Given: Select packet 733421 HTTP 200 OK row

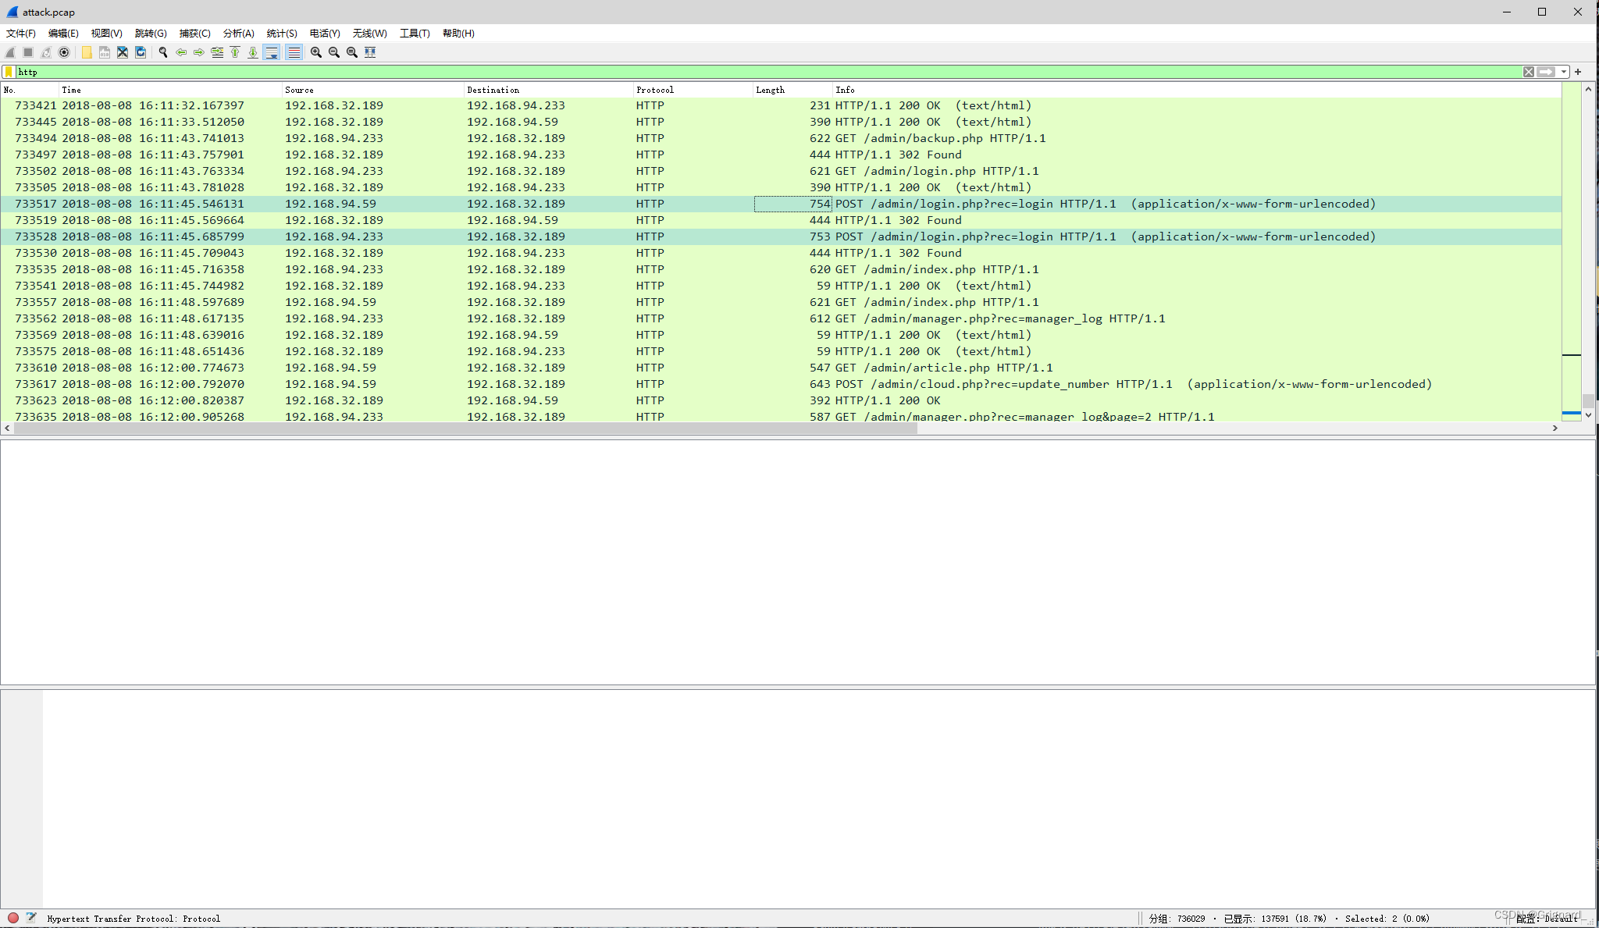Looking at the screenshot, I should (781, 105).
